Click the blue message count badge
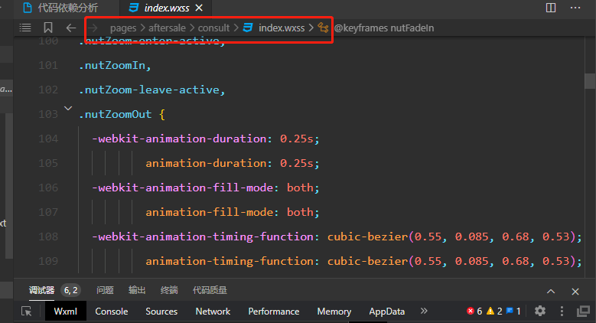This screenshot has width=596, height=323. coord(513,312)
